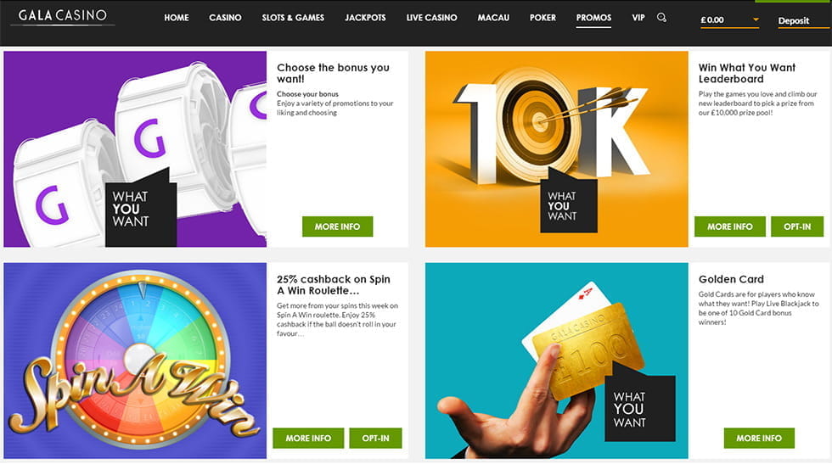Expand the balance dropdown arrow
The height and width of the screenshot is (464, 832).
[x=756, y=20]
